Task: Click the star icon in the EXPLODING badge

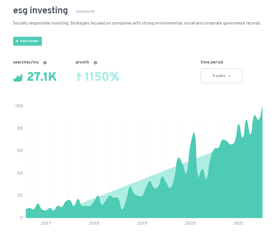Action: pos(18,41)
